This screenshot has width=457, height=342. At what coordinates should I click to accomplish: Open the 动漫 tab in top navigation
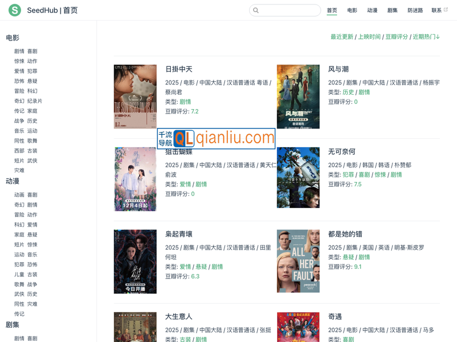click(372, 10)
